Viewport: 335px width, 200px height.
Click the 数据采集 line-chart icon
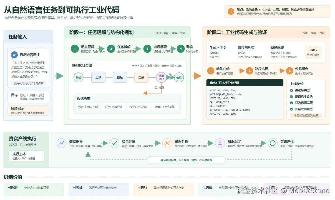point(62,143)
